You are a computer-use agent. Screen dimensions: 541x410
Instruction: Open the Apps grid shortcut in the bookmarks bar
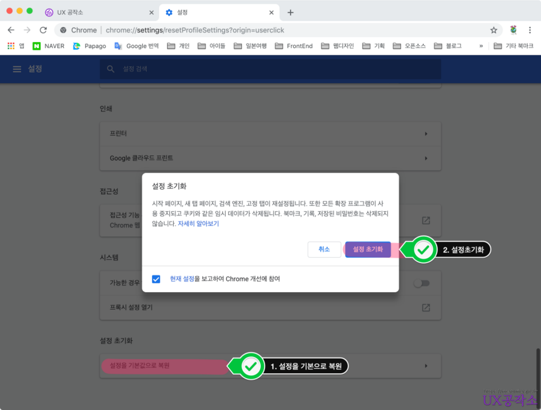point(11,46)
